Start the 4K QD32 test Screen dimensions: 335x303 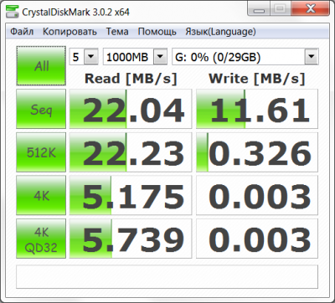(41, 239)
